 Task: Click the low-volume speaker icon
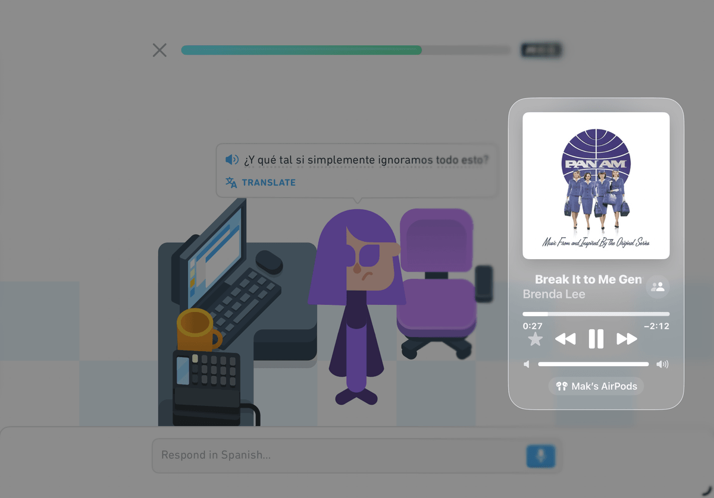point(527,364)
